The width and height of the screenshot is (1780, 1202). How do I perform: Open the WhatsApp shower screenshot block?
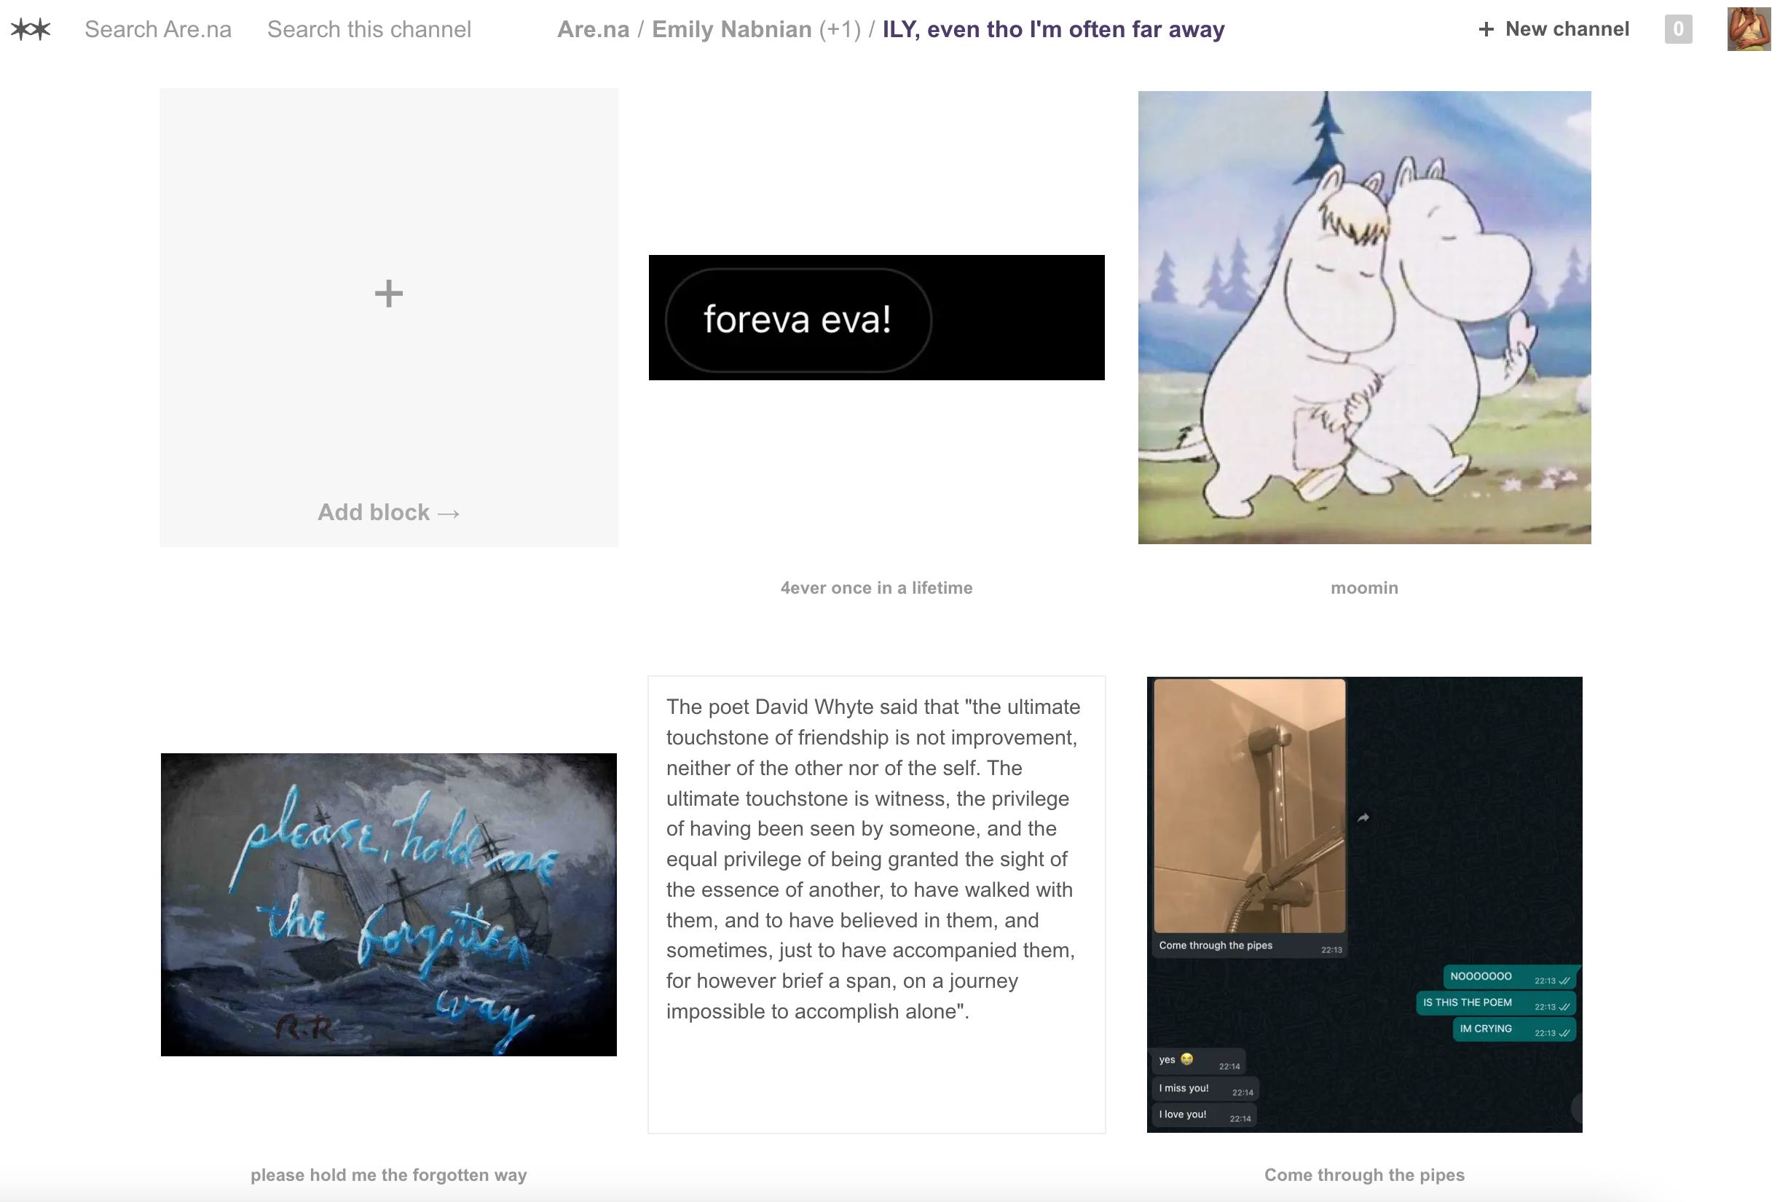pyautogui.click(x=1364, y=904)
